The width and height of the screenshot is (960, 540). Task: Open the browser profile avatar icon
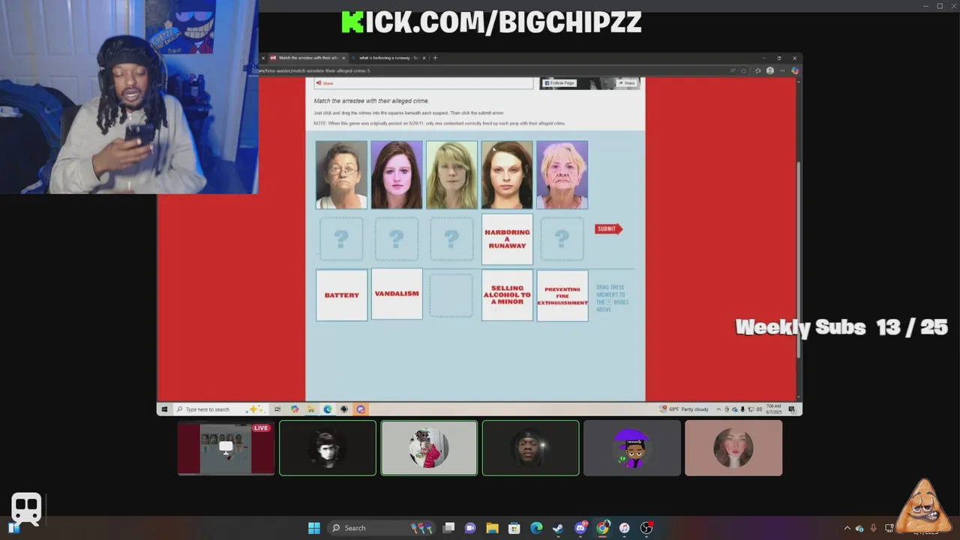pos(769,70)
